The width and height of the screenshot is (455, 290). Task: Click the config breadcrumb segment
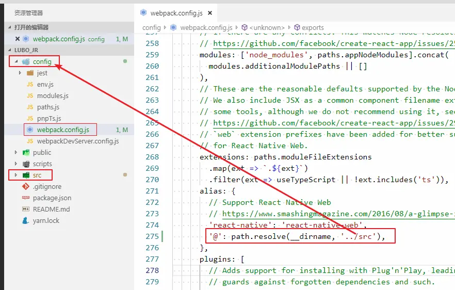pyautogui.click(x=152, y=27)
